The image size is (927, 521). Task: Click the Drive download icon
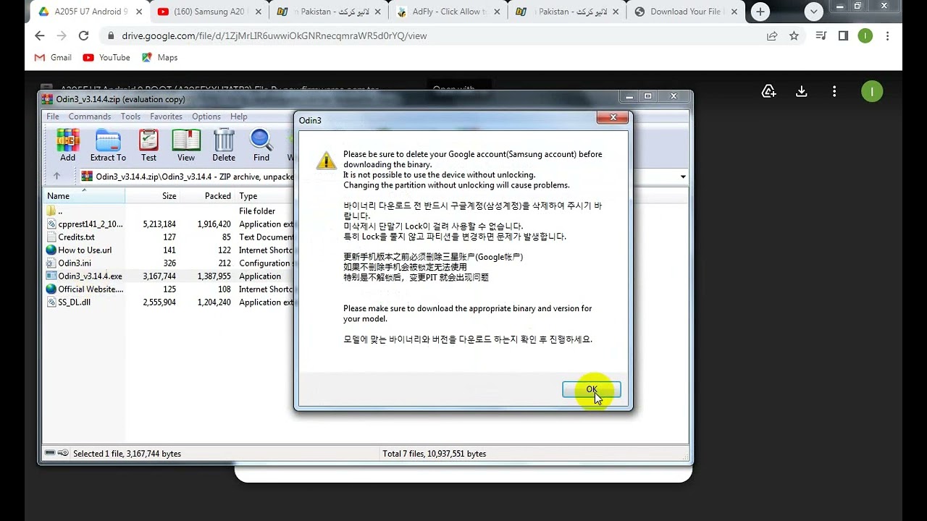click(802, 91)
